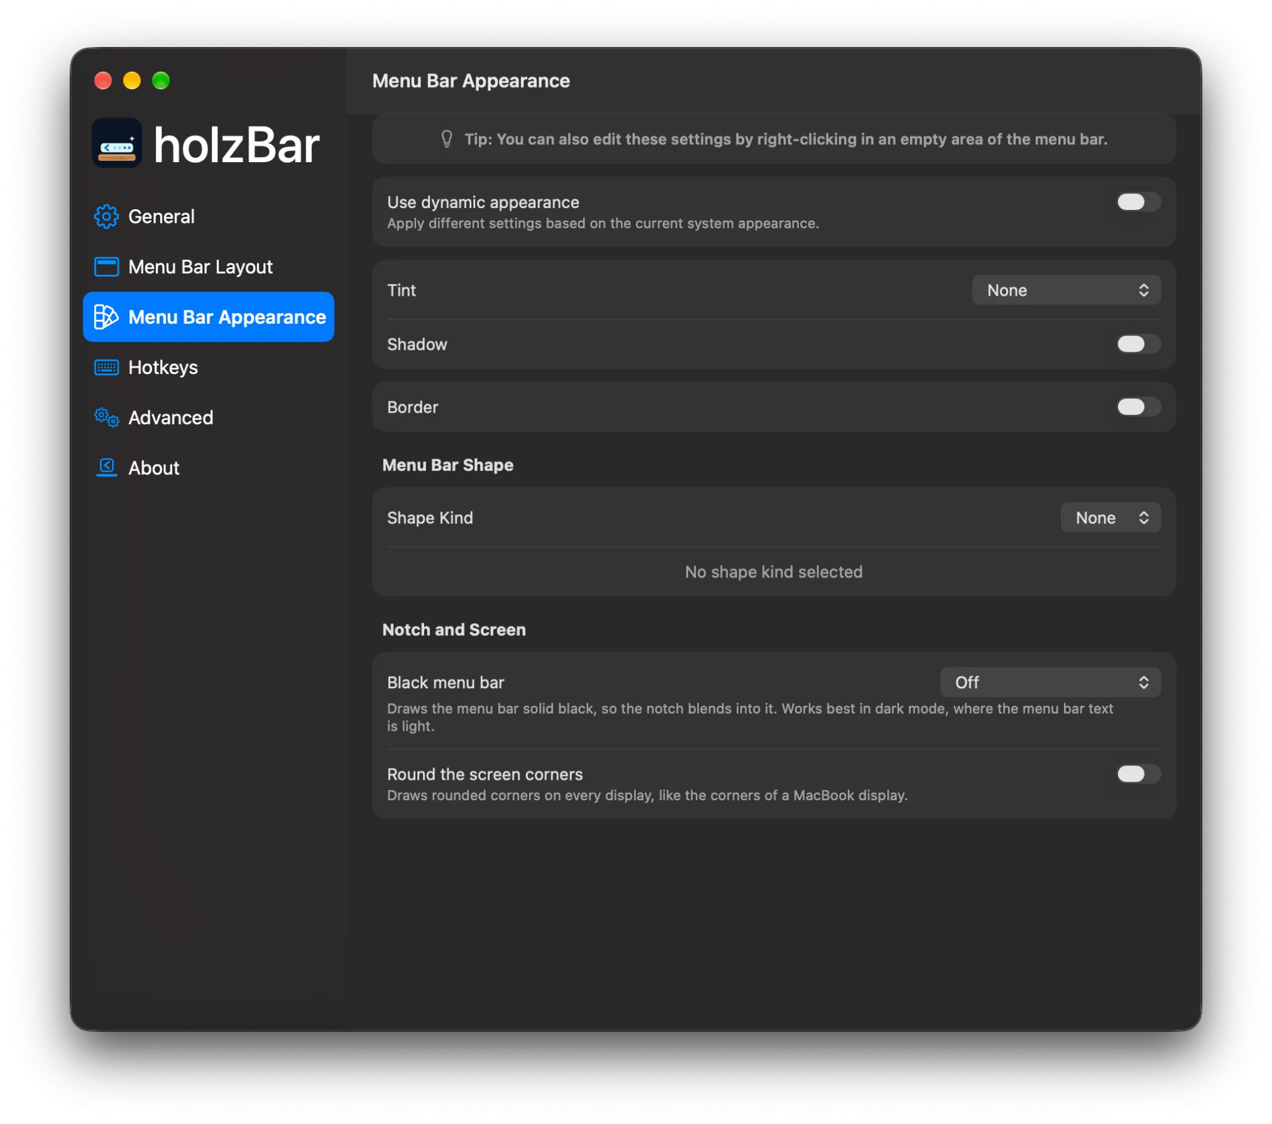The height and width of the screenshot is (1124, 1272).
Task: Switch to Menu Bar Layout section
Action: [209, 267]
